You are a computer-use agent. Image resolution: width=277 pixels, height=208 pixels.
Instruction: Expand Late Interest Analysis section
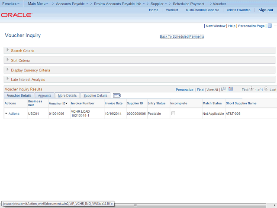pos(8,79)
